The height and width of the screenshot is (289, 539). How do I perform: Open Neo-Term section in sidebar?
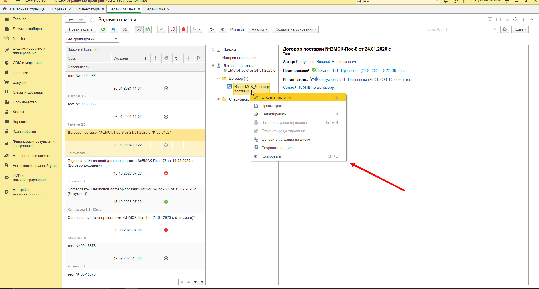[x=21, y=38]
